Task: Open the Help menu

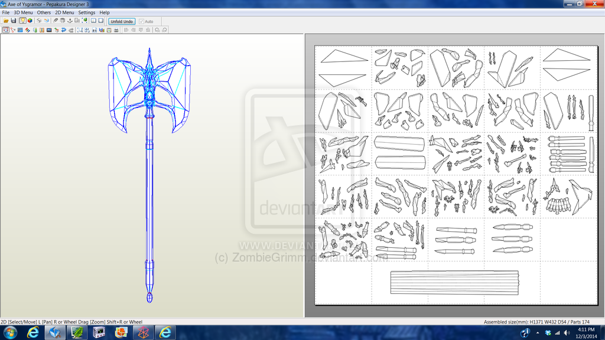Action: [x=105, y=12]
